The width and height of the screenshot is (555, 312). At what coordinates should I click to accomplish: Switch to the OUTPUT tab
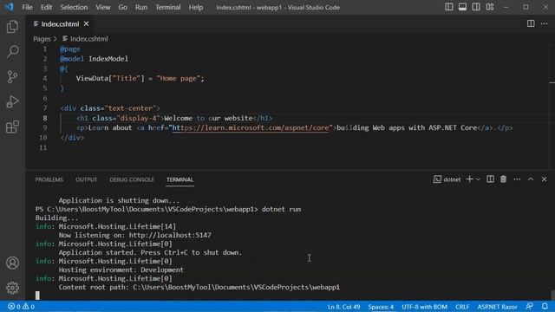click(x=86, y=179)
